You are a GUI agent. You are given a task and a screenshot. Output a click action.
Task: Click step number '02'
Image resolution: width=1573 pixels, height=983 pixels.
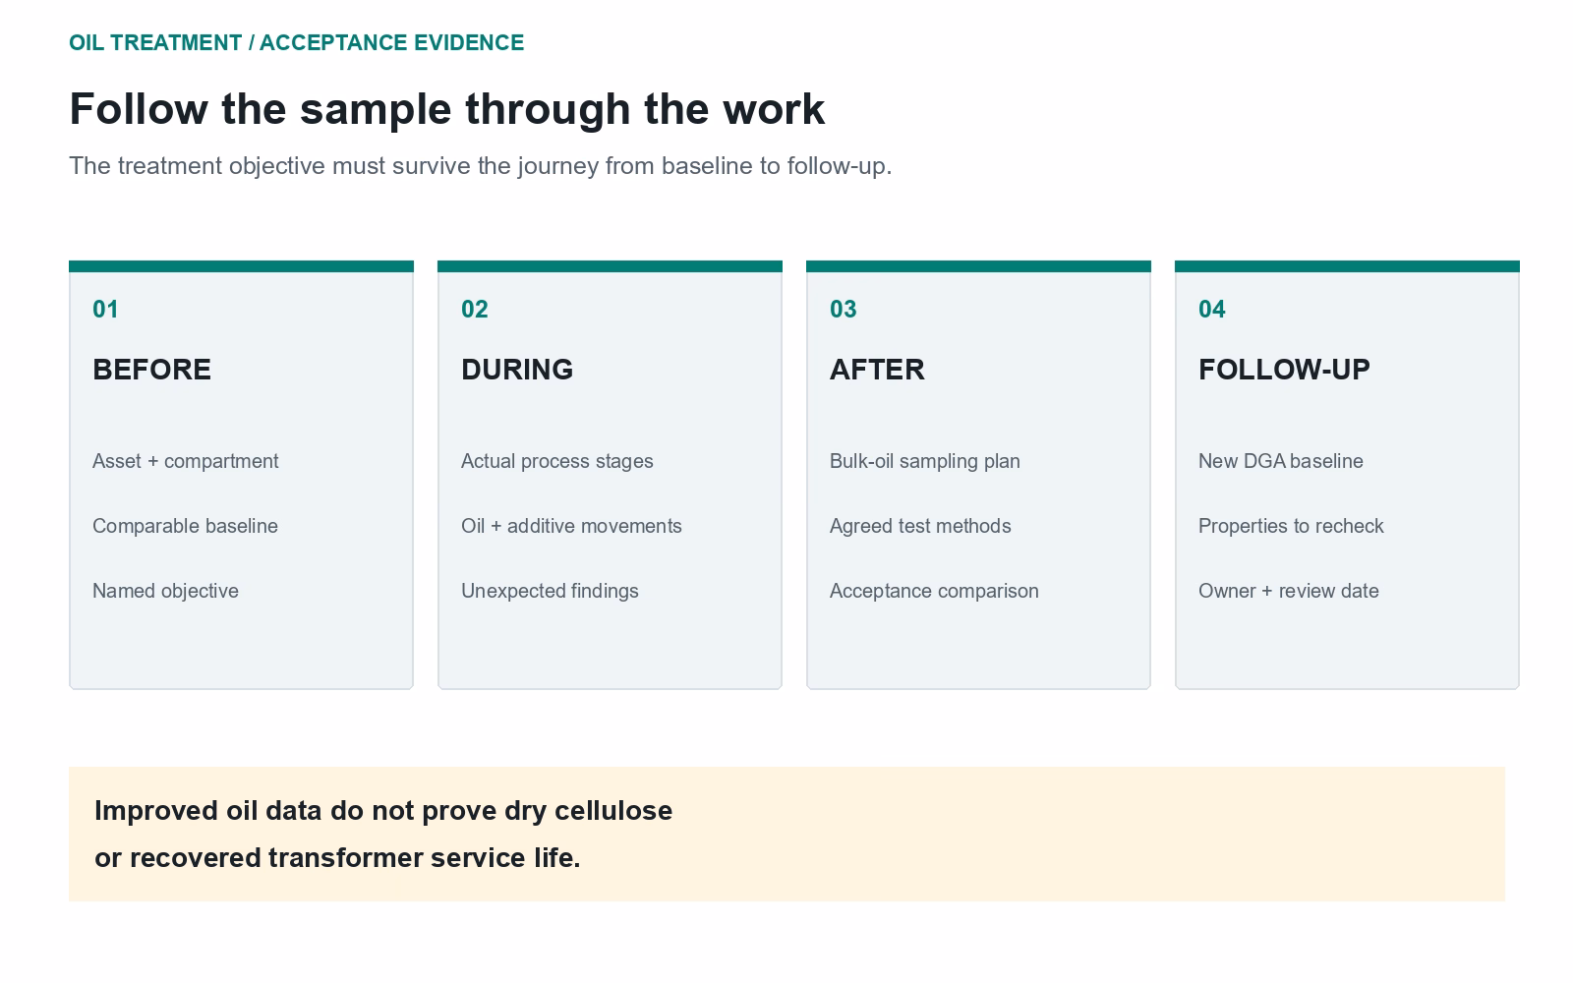coord(474,309)
